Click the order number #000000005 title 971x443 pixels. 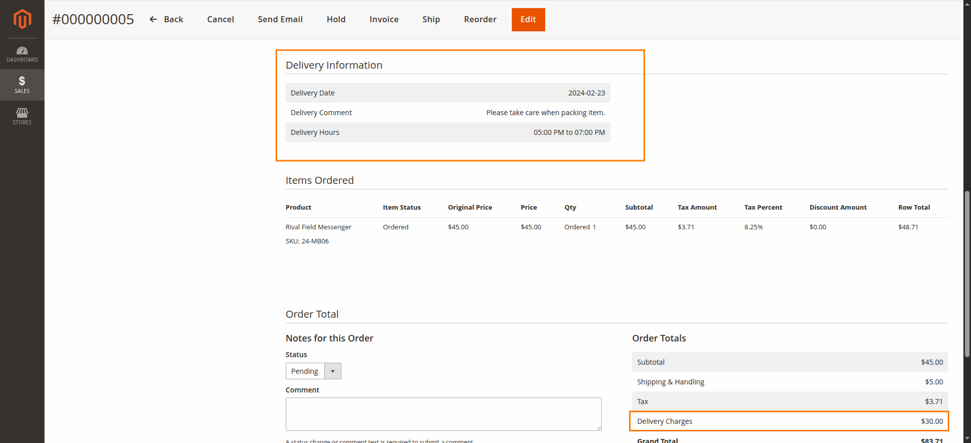[93, 19]
